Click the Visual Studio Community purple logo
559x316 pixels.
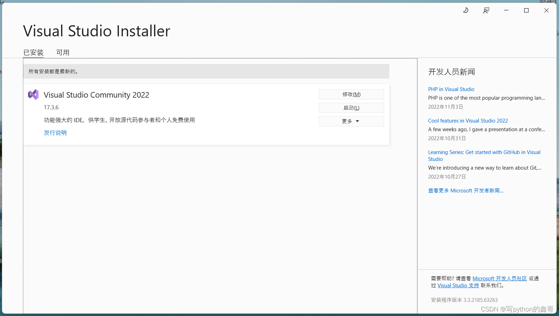pyautogui.click(x=33, y=94)
